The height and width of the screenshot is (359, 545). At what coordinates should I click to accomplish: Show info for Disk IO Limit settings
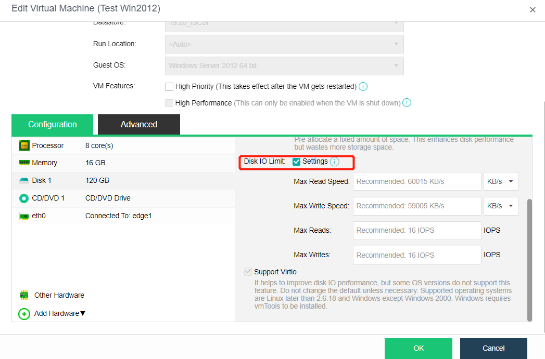click(334, 162)
